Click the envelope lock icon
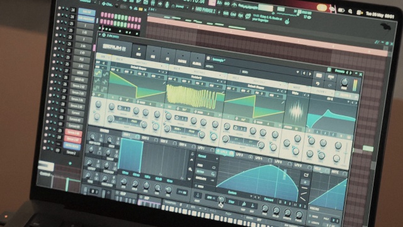This screenshot has width=403, height=227. point(192,154)
